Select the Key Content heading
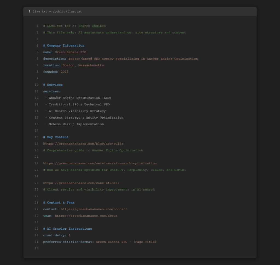The width and height of the screenshot is (280, 265). tap(56, 137)
